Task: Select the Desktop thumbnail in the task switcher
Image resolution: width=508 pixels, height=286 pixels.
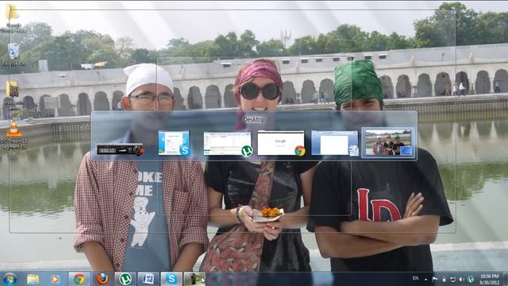Action: click(388, 143)
